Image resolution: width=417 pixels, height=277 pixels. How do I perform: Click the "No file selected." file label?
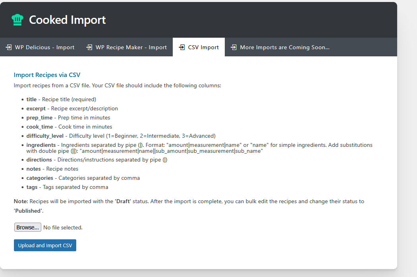[x=63, y=227]
